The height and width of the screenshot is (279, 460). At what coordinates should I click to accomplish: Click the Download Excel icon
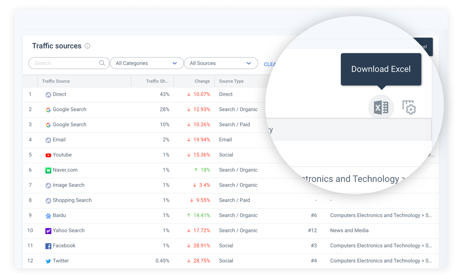(x=381, y=107)
